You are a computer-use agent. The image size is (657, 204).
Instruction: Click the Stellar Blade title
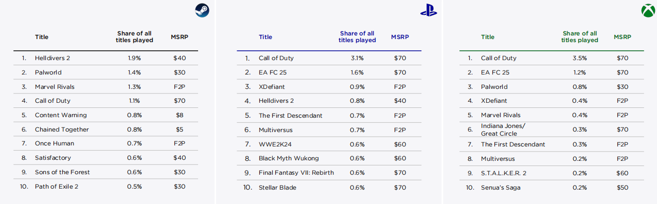[277, 187]
